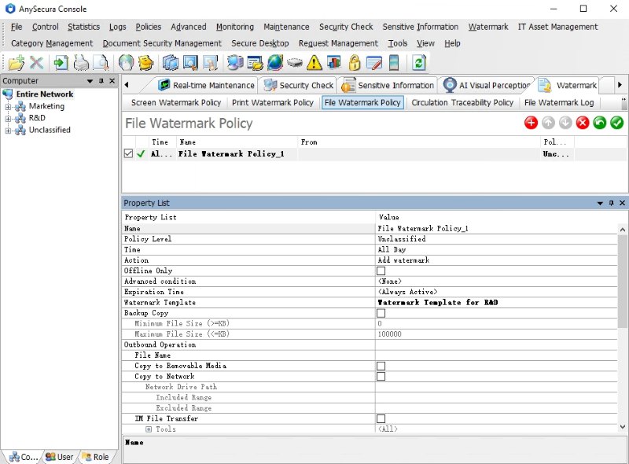Click the tab scroll left arrow button

tap(127, 84)
